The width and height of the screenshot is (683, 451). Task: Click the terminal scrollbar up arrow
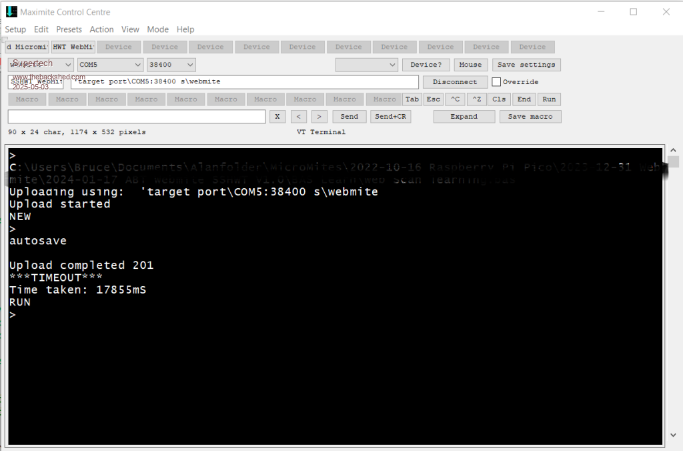coord(673,151)
